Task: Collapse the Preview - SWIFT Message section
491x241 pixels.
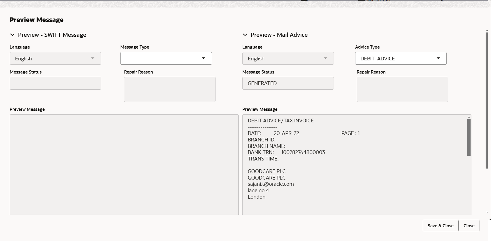Action: pos(12,35)
